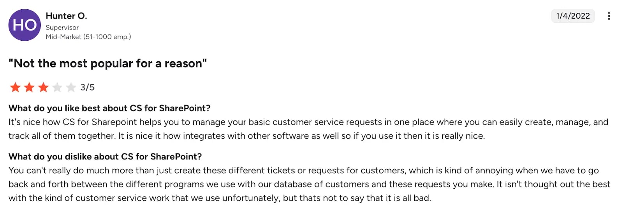This screenshot has height=209, width=623.
Task: Click the line starting "track all of them"
Action: (246, 136)
